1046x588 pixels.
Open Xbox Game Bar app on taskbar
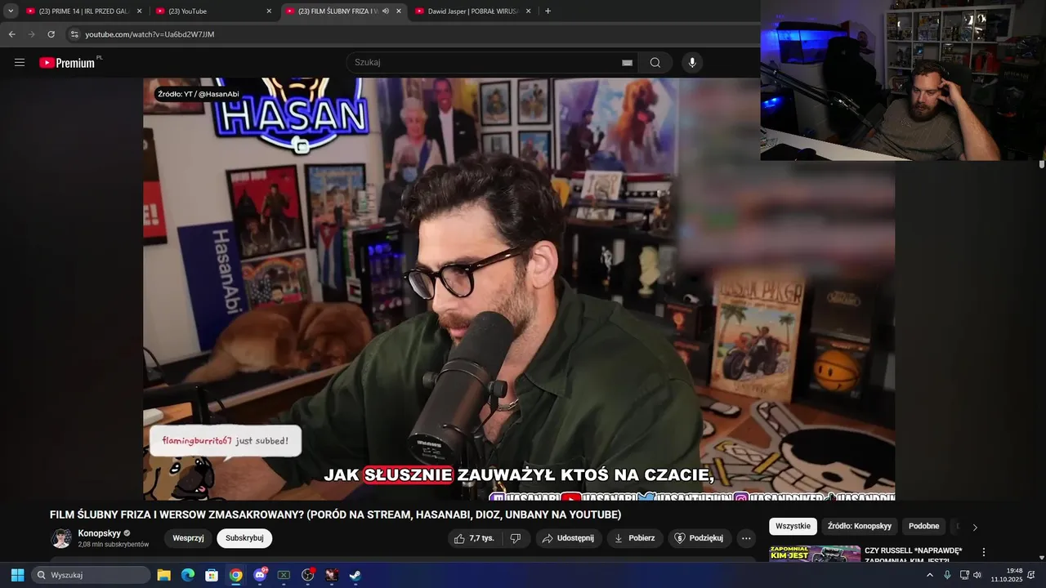(284, 575)
